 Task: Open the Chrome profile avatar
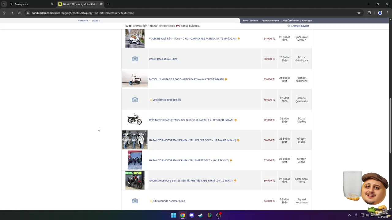point(380,13)
